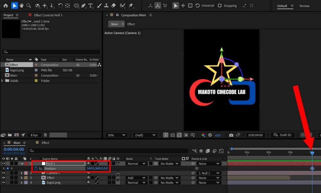Select the Zoom tool magnifier
The height and width of the screenshot is (193, 321).
point(29,6)
